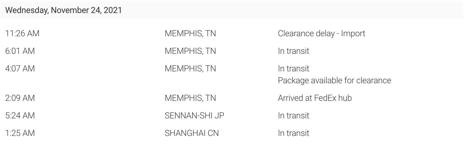Select the 5:24 AM timestamp

coord(20,116)
